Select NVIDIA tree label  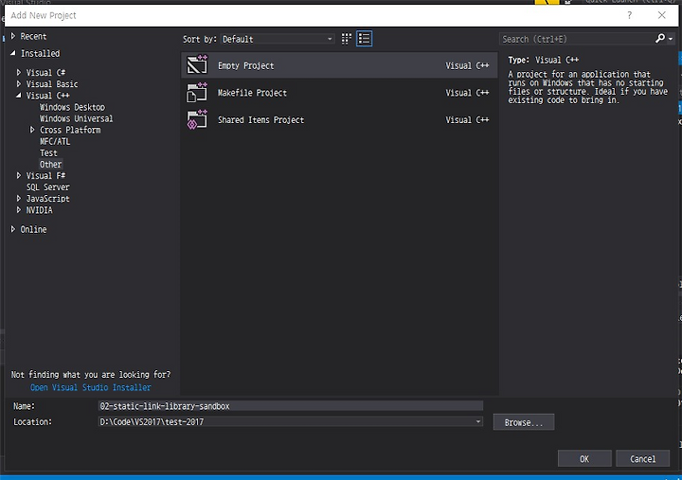[x=39, y=210]
